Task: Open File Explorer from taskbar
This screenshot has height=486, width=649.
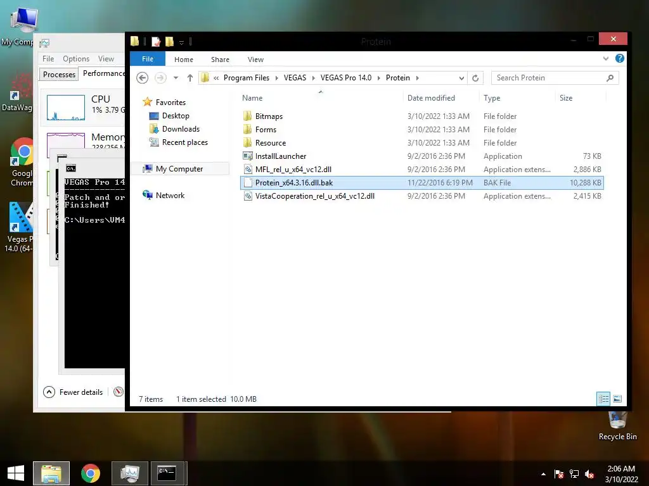Action: [51, 473]
